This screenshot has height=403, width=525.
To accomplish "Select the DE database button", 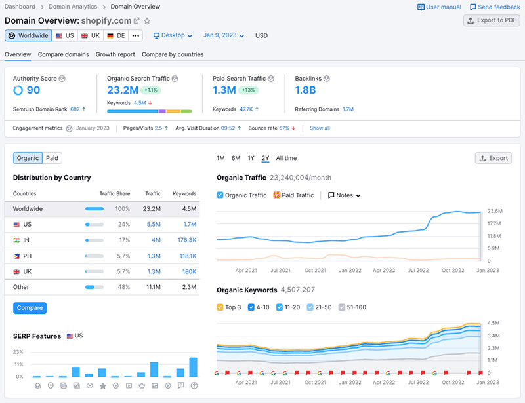I will tap(116, 36).
